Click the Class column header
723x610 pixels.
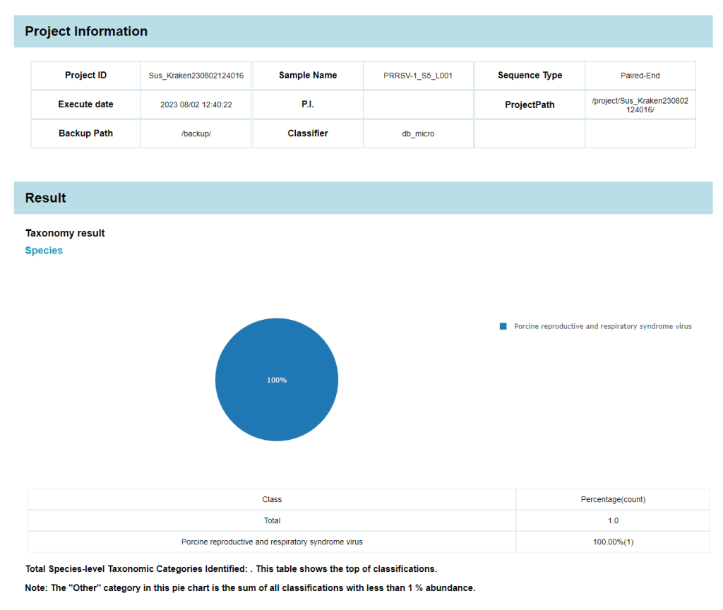[x=272, y=499]
